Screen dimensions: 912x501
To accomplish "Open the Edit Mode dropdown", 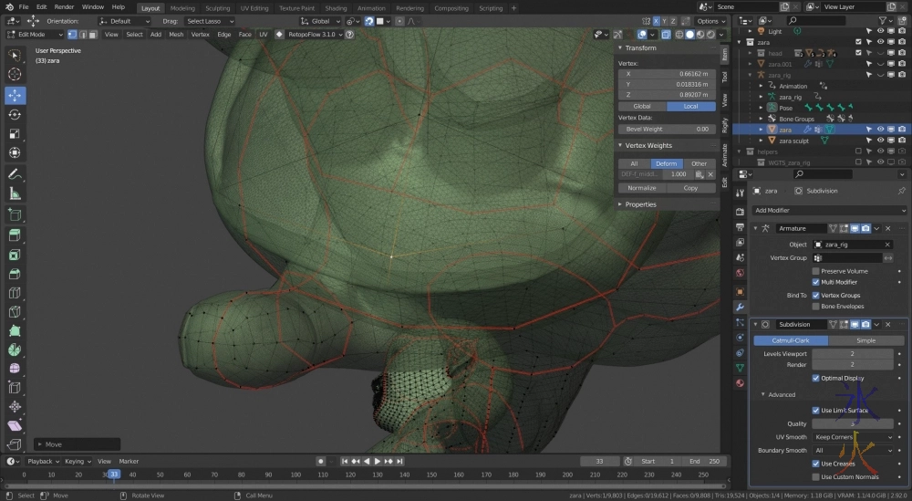I will pyautogui.click(x=33, y=35).
